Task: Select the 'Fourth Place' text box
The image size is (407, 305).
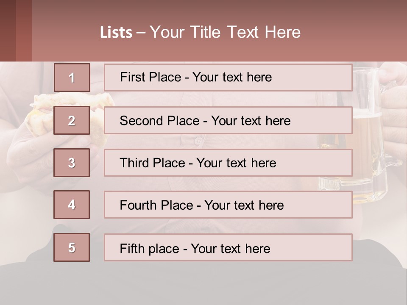Action: click(228, 205)
